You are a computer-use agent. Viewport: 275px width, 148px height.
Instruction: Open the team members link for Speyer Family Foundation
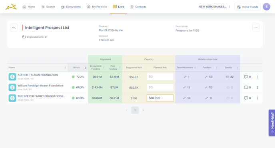pyautogui.click(x=186, y=98)
